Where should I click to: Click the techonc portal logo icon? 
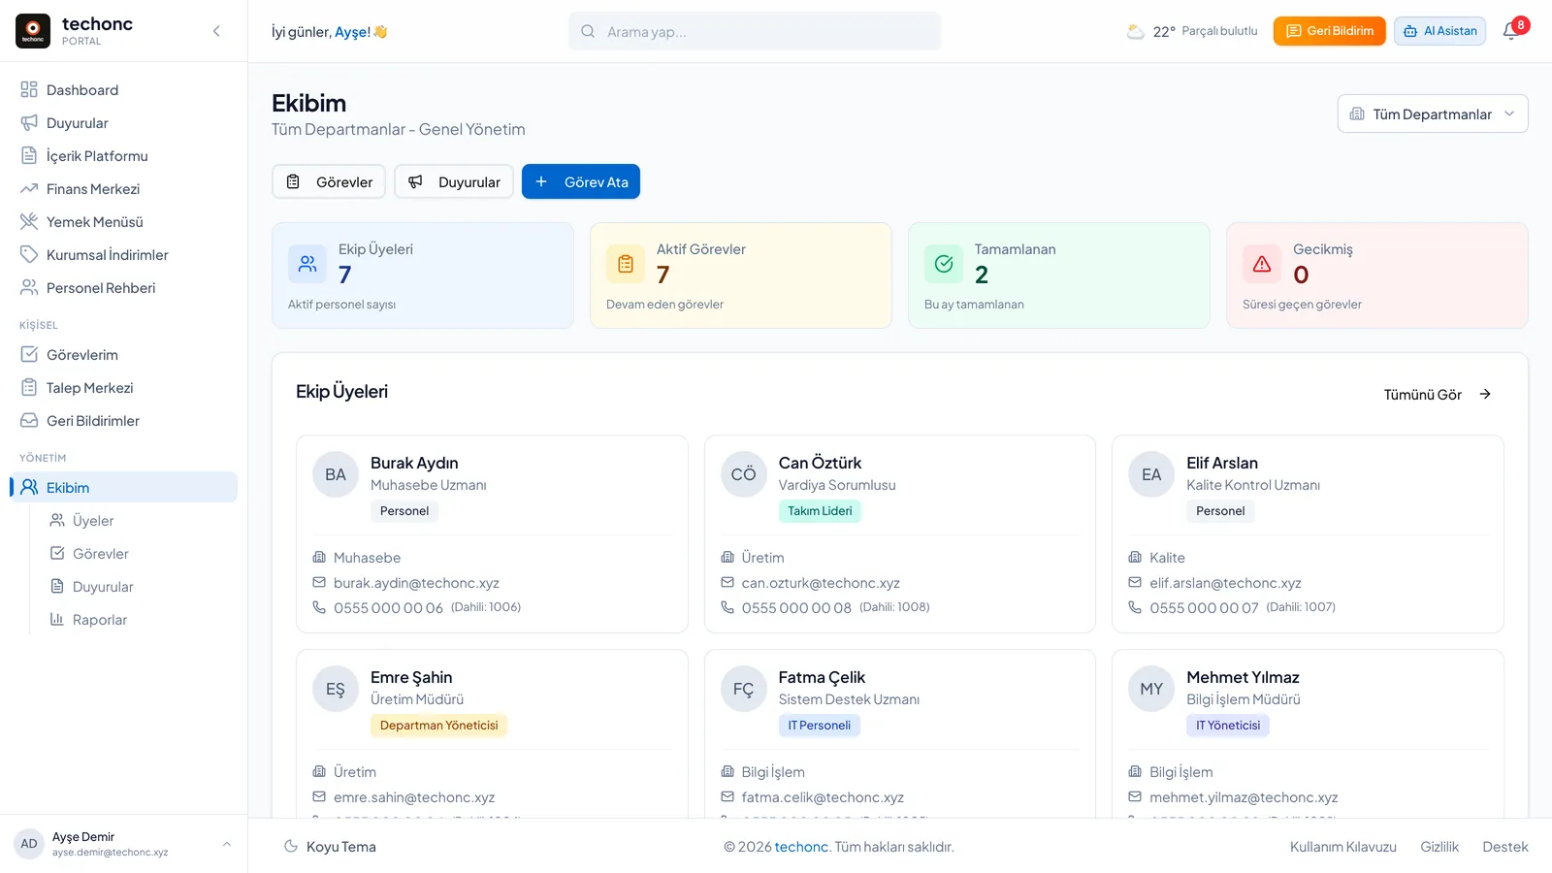point(33,31)
